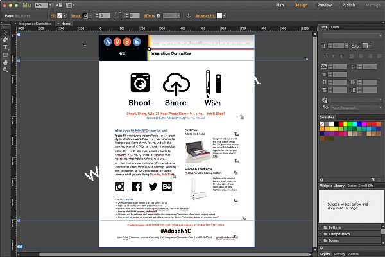Click the corner radius bracket icon
Viewport: 385px width, 257px height.
coord(118,15)
